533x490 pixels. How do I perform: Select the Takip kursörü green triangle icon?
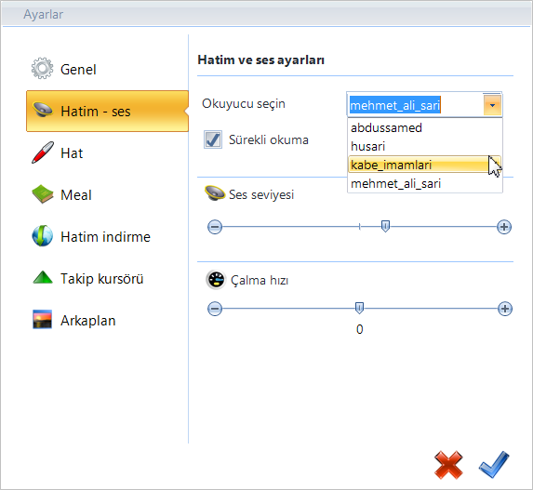[x=43, y=277]
